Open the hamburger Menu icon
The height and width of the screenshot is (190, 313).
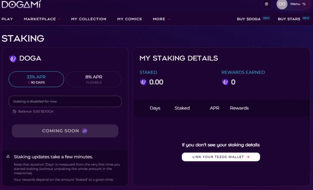click(x=304, y=4)
